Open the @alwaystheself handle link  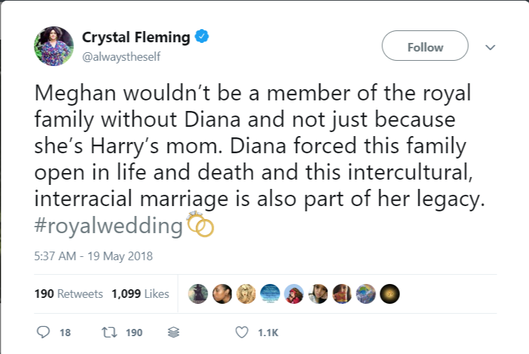point(121,57)
